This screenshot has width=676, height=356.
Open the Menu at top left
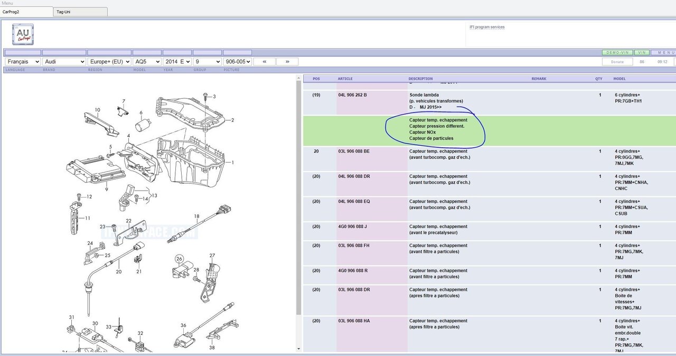[7, 3]
